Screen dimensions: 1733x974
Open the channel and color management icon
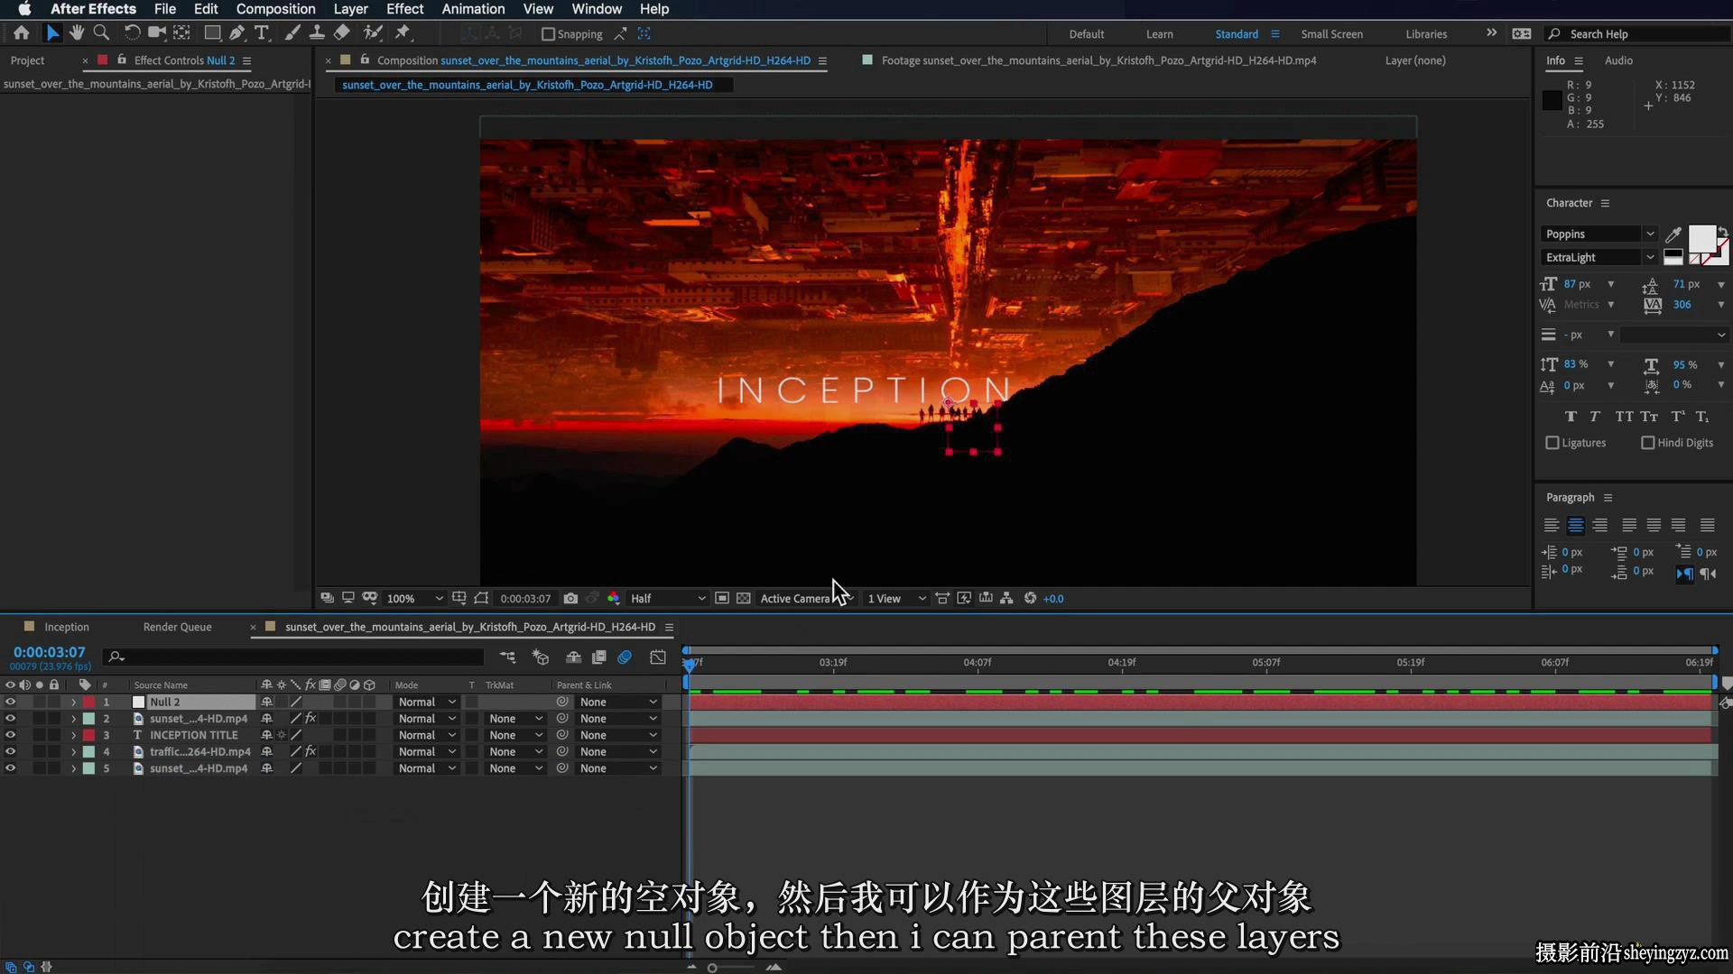click(x=614, y=598)
